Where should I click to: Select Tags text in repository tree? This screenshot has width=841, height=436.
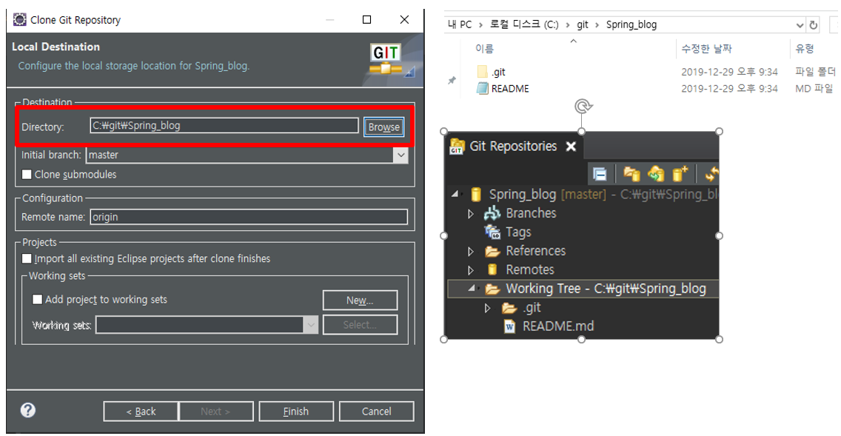point(518,232)
